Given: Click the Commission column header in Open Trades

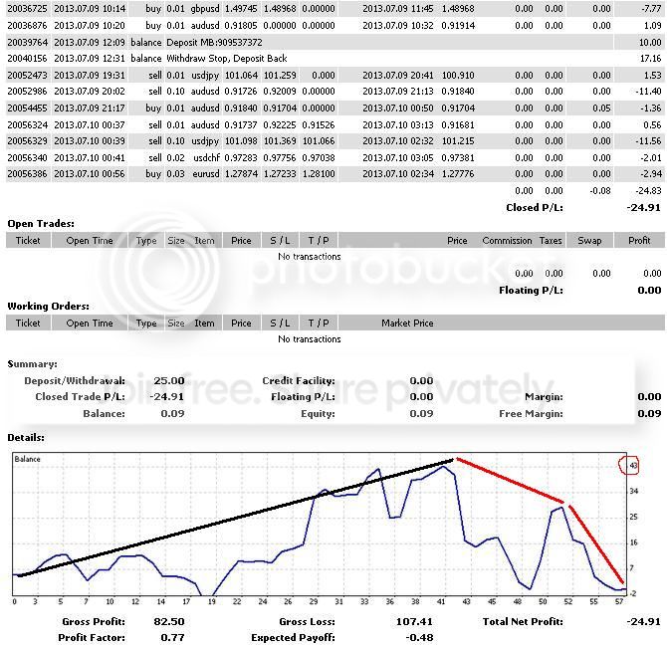Looking at the screenshot, I should point(507,240).
